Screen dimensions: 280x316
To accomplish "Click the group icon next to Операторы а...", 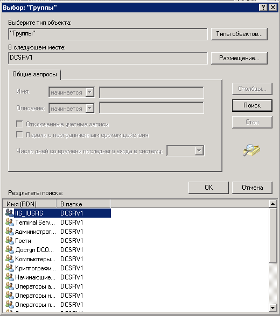I will (9, 286).
